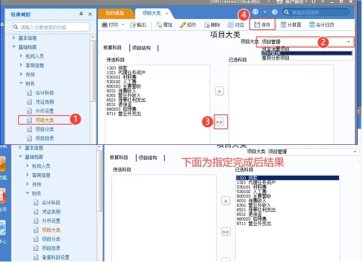Image resolution: width=362 pixels, height=262 pixels.
Task: Open the 计算器 calculator tool
Action: click(x=283, y=24)
